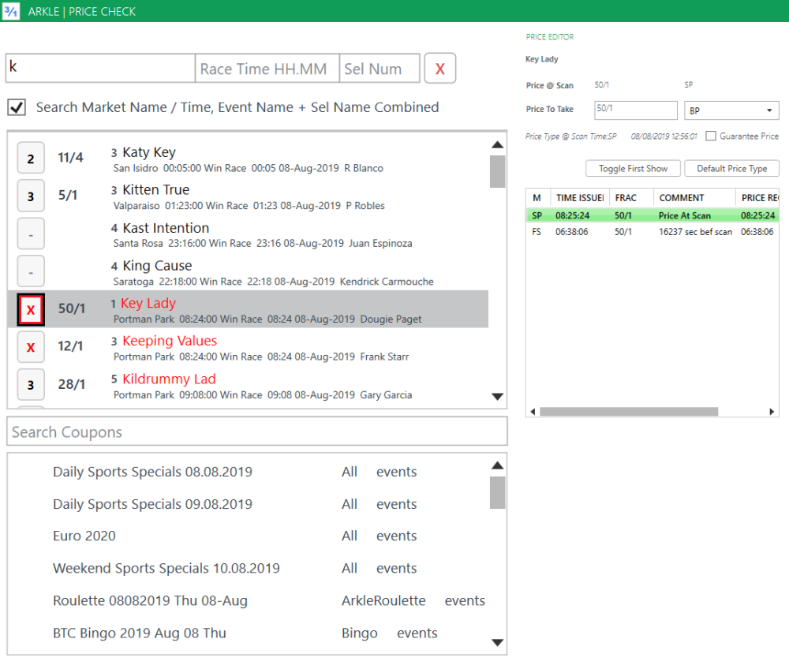Focus the Price To Take field
Screen dimensions: 789x665
coord(635,110)
